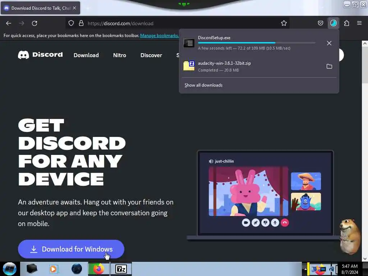Screen dimensions: 368x276
Task: Go back with the browser back arrow
Action: [9, 23]
